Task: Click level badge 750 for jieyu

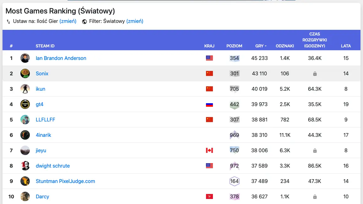Action: pos(234,150)
